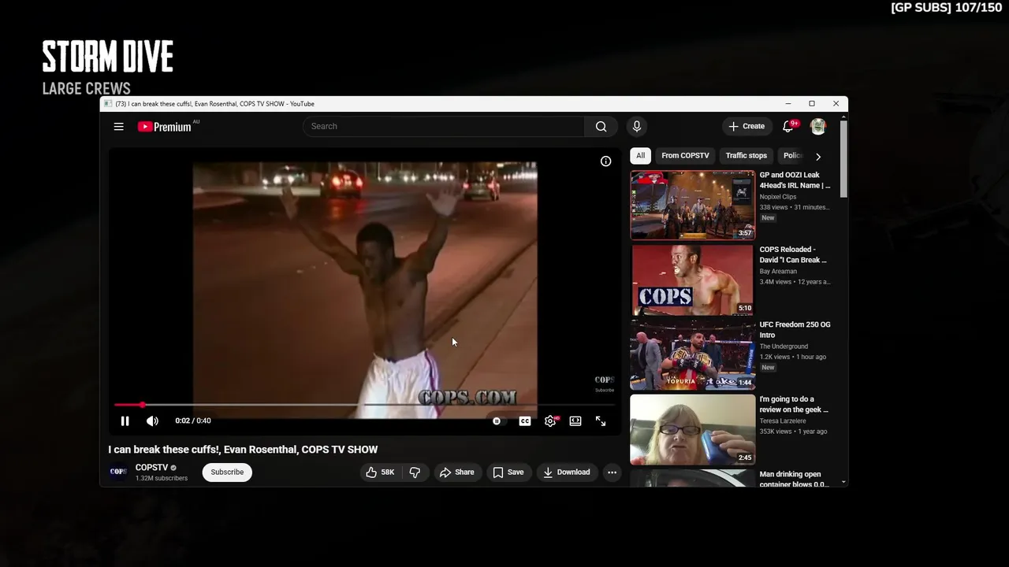Focus the YouTube search field
The width and height of the screenshot is (1009, 567).
[x=444, y=126]
